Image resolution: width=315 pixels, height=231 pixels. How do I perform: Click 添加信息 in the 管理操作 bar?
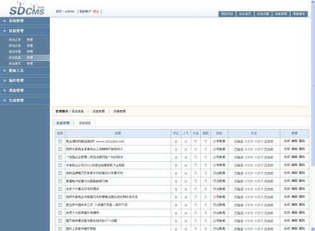(77, 111)
